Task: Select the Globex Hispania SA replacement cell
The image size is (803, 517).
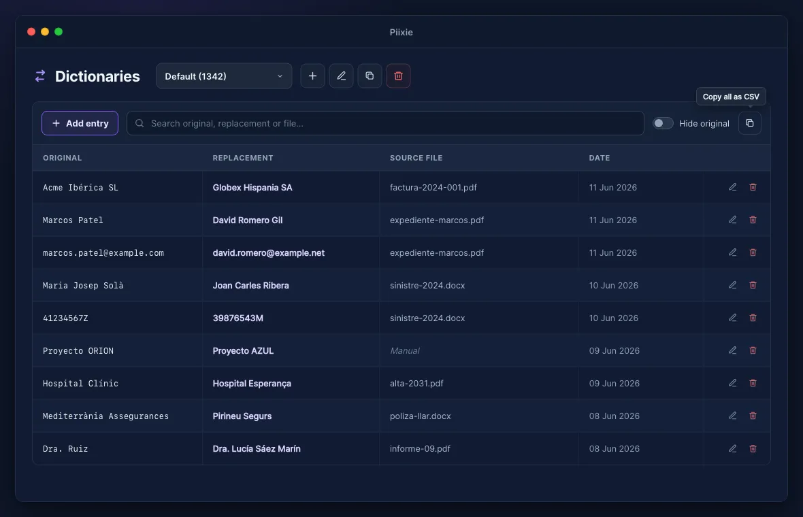Action: 291,187
